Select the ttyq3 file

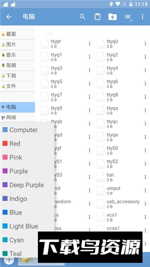pos(66,70)
